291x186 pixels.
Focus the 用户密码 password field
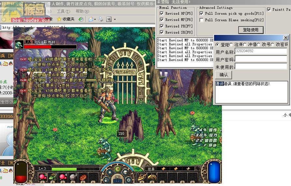261,59
